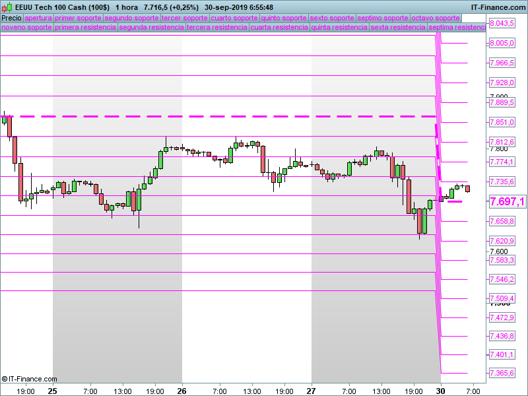Click the 7.851,0 price level tag
The image size is (528, 396).
[x=502, y=122]
